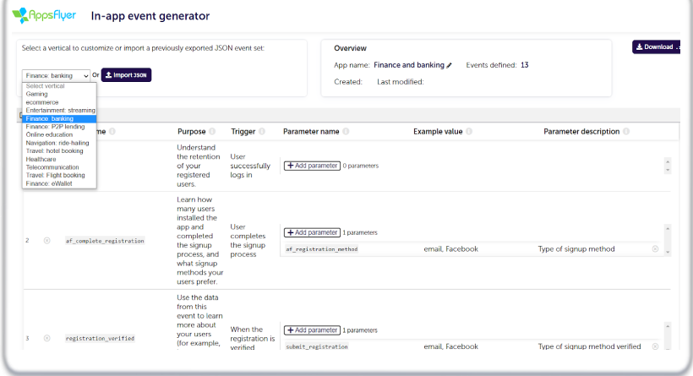The width and height of the screenshot is (693, 376).
Task: Add parameter to af_complete_registration row
Action: click(x=312, y=232)
